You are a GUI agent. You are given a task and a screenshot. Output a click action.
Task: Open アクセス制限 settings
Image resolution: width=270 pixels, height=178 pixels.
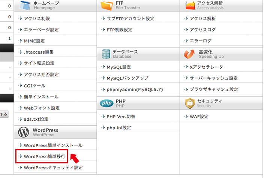[37, 18]
